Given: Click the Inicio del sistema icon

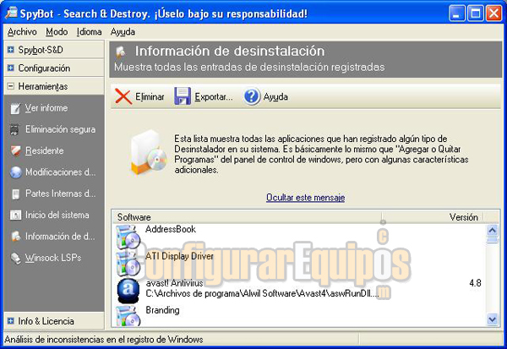Looking at the screenshot, I should click(x=15, y=215).
